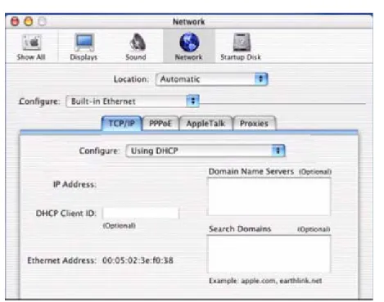Screen dimensions: 384x302
Task: Click the Ethernet address value 00:05:02:3e:f0:38
Action: pos(138,260)
